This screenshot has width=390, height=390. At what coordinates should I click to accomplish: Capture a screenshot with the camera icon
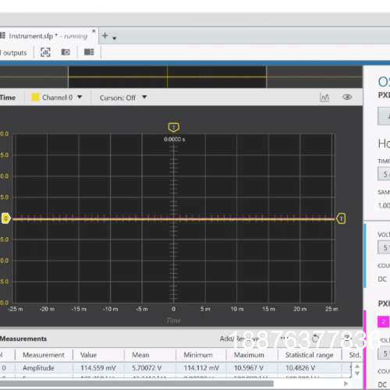point(66,52)
